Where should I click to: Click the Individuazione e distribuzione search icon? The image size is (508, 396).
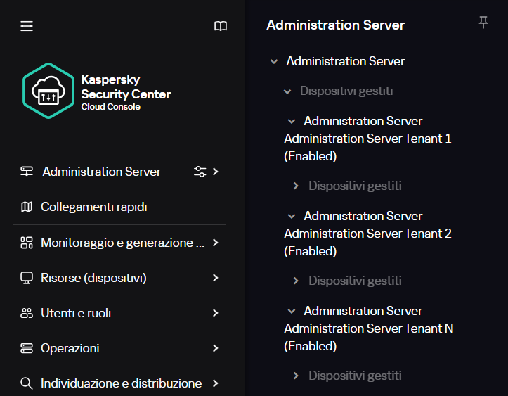pos(27,383)
